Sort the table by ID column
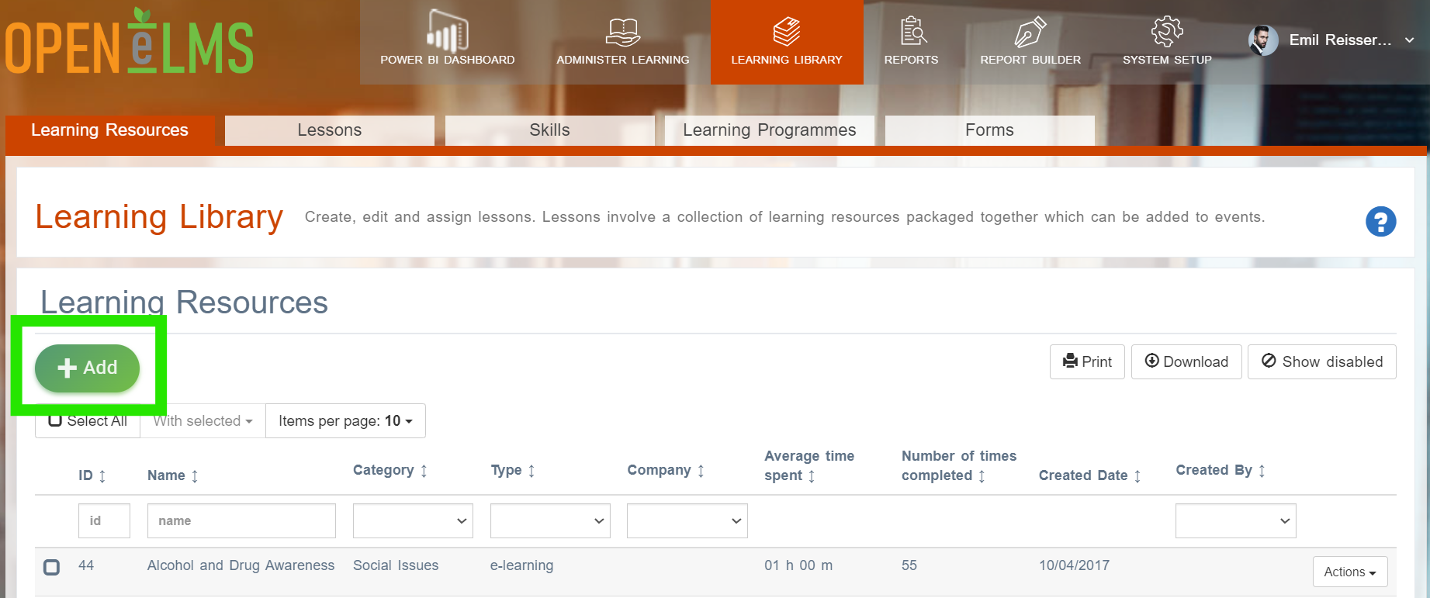The height and width of the screenshot is (598, 1430). (x=102, y=475)
